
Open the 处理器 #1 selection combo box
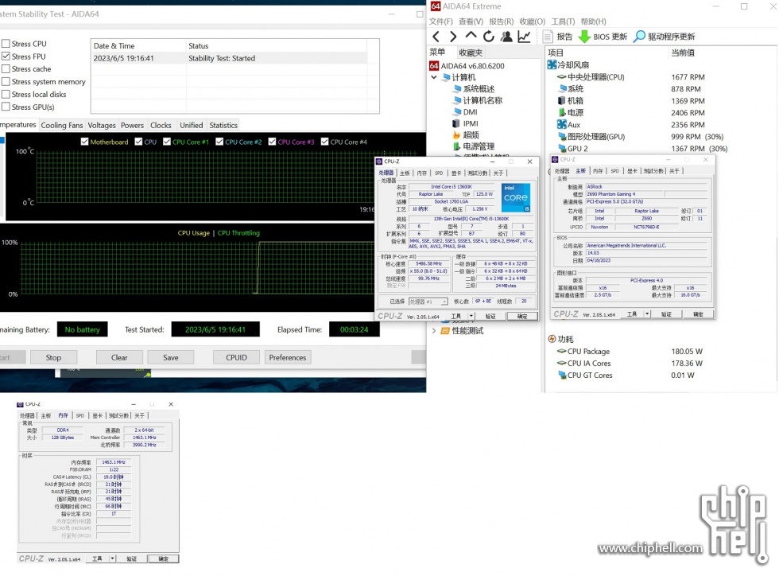click(428, 302)
